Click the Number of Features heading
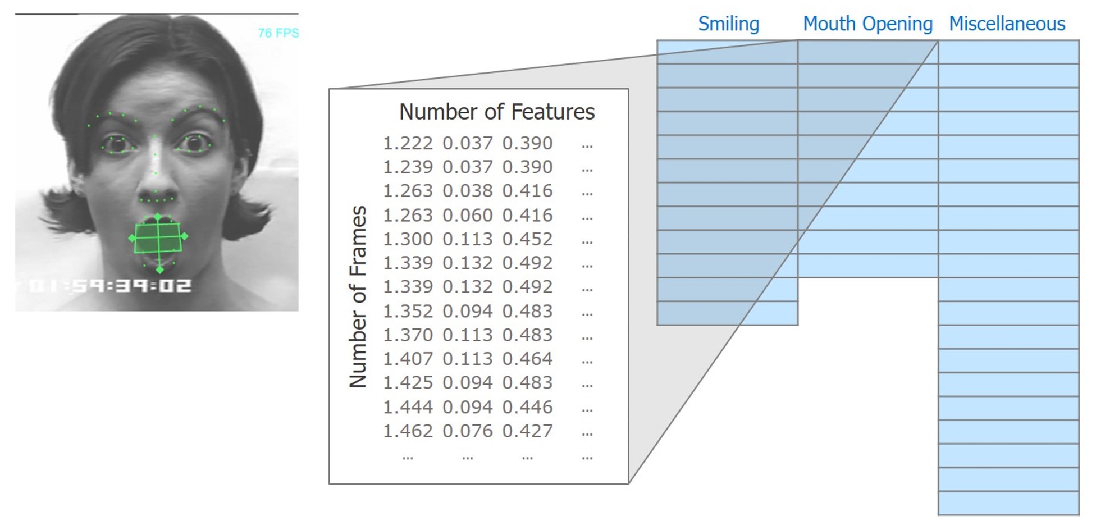This screenshot has height=530, width=1096. (496, 112)
